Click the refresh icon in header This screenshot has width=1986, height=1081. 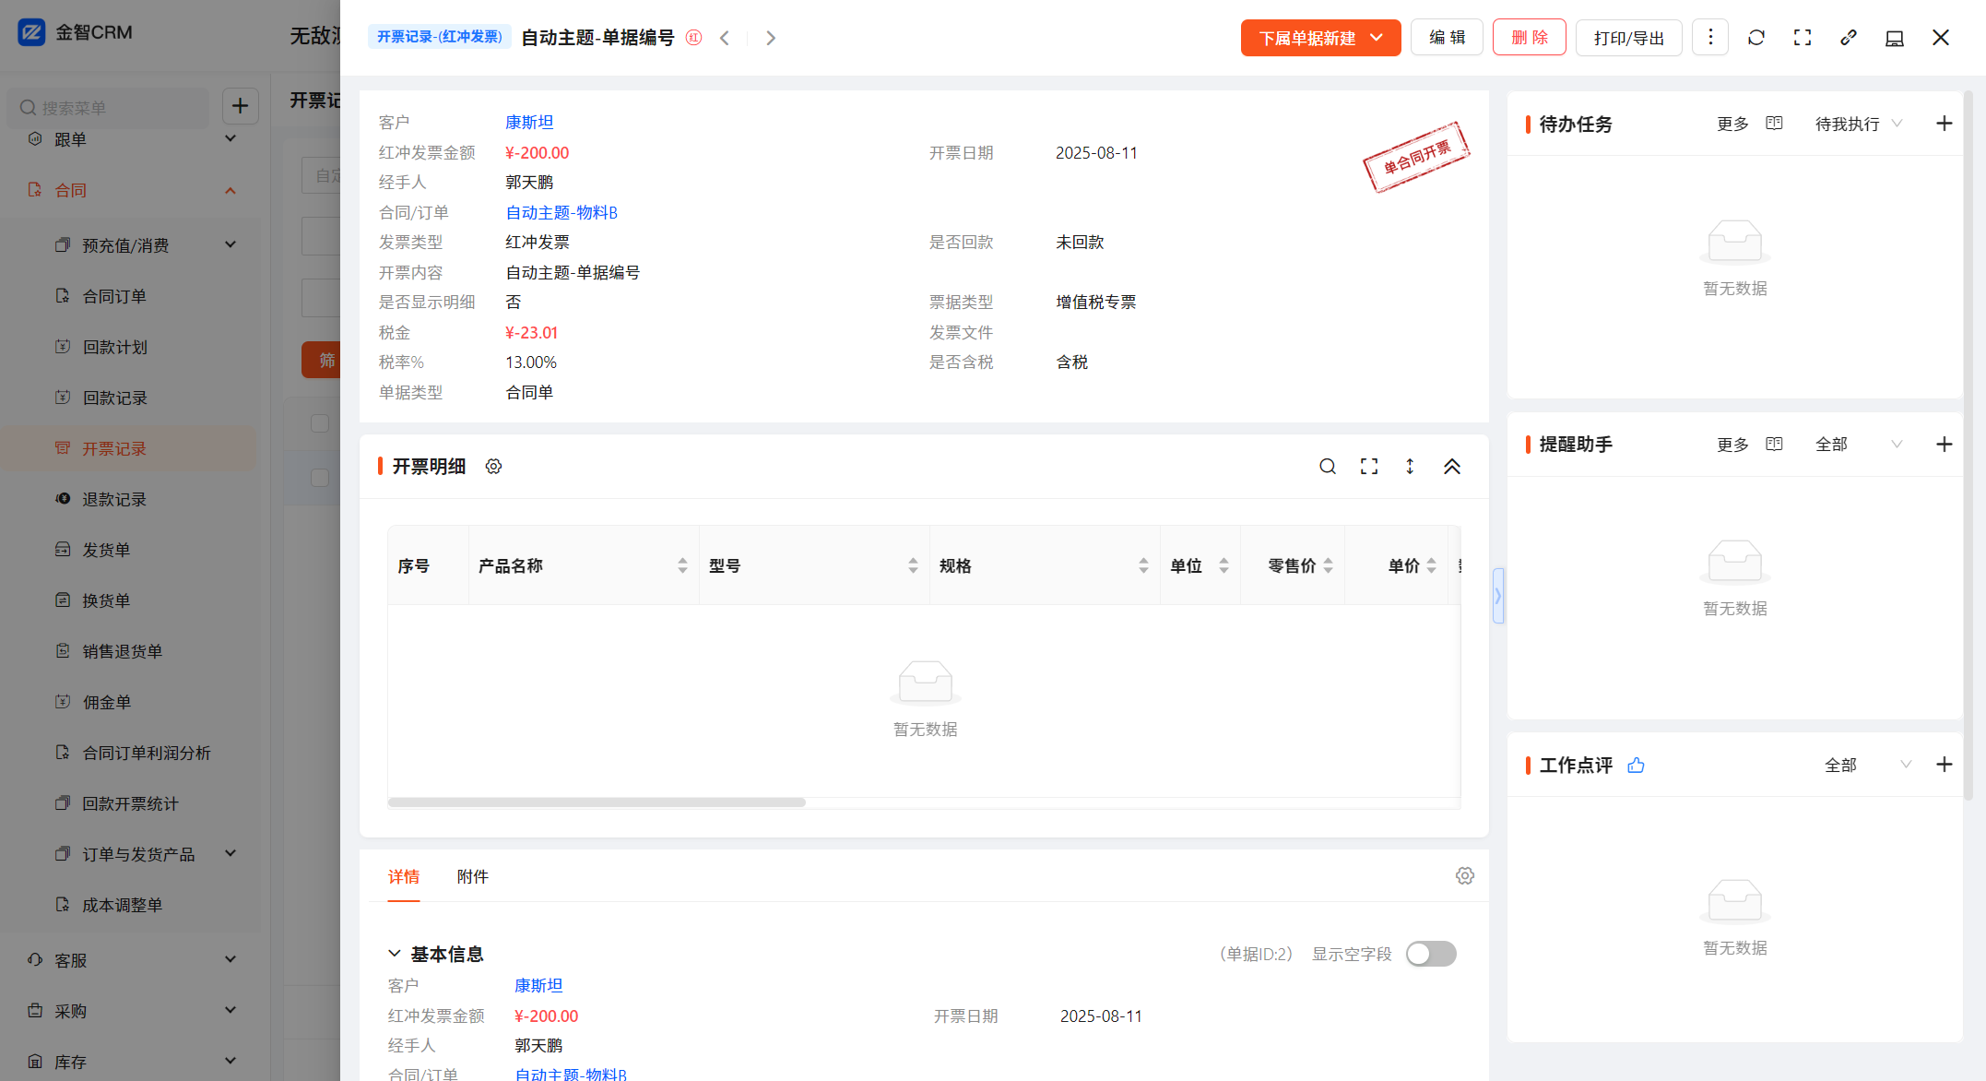pyautogui.click(x=1755, y=38)
